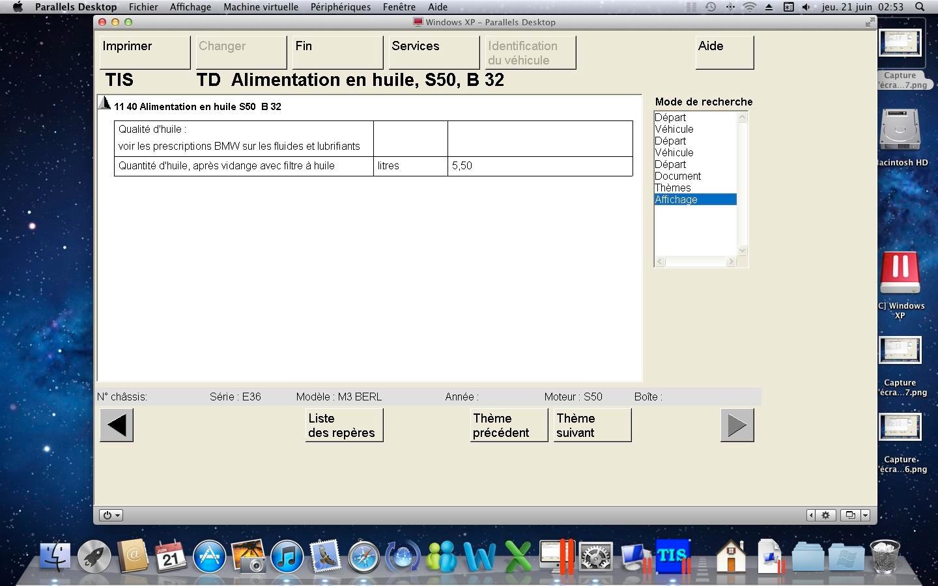Click the Spotlight magnifying glass
This screenshot has width=938, height=586.
[x=920, y=7]
